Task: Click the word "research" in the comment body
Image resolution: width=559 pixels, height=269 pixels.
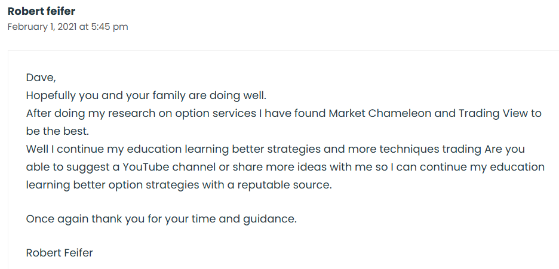Action: (131, 113)
